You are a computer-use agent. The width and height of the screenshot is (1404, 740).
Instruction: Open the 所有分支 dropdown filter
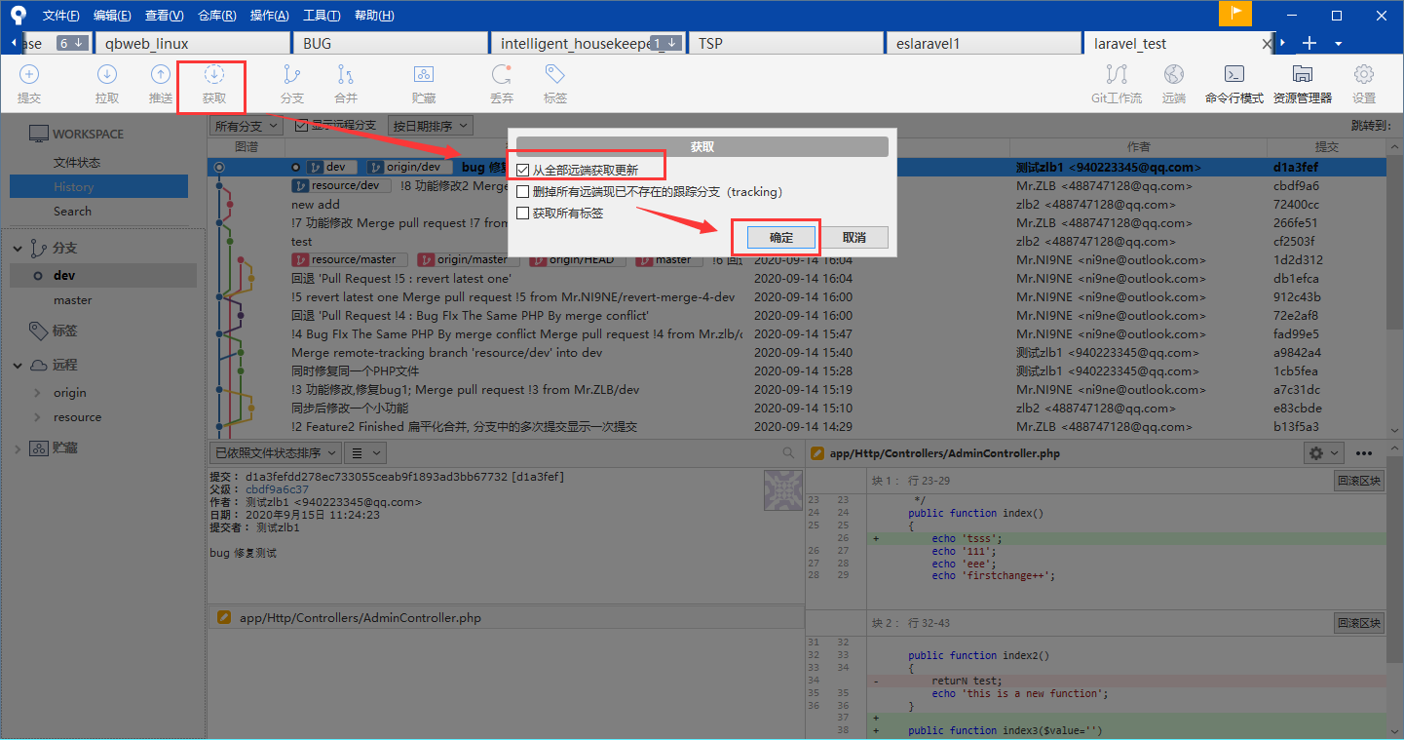point(247,126)
